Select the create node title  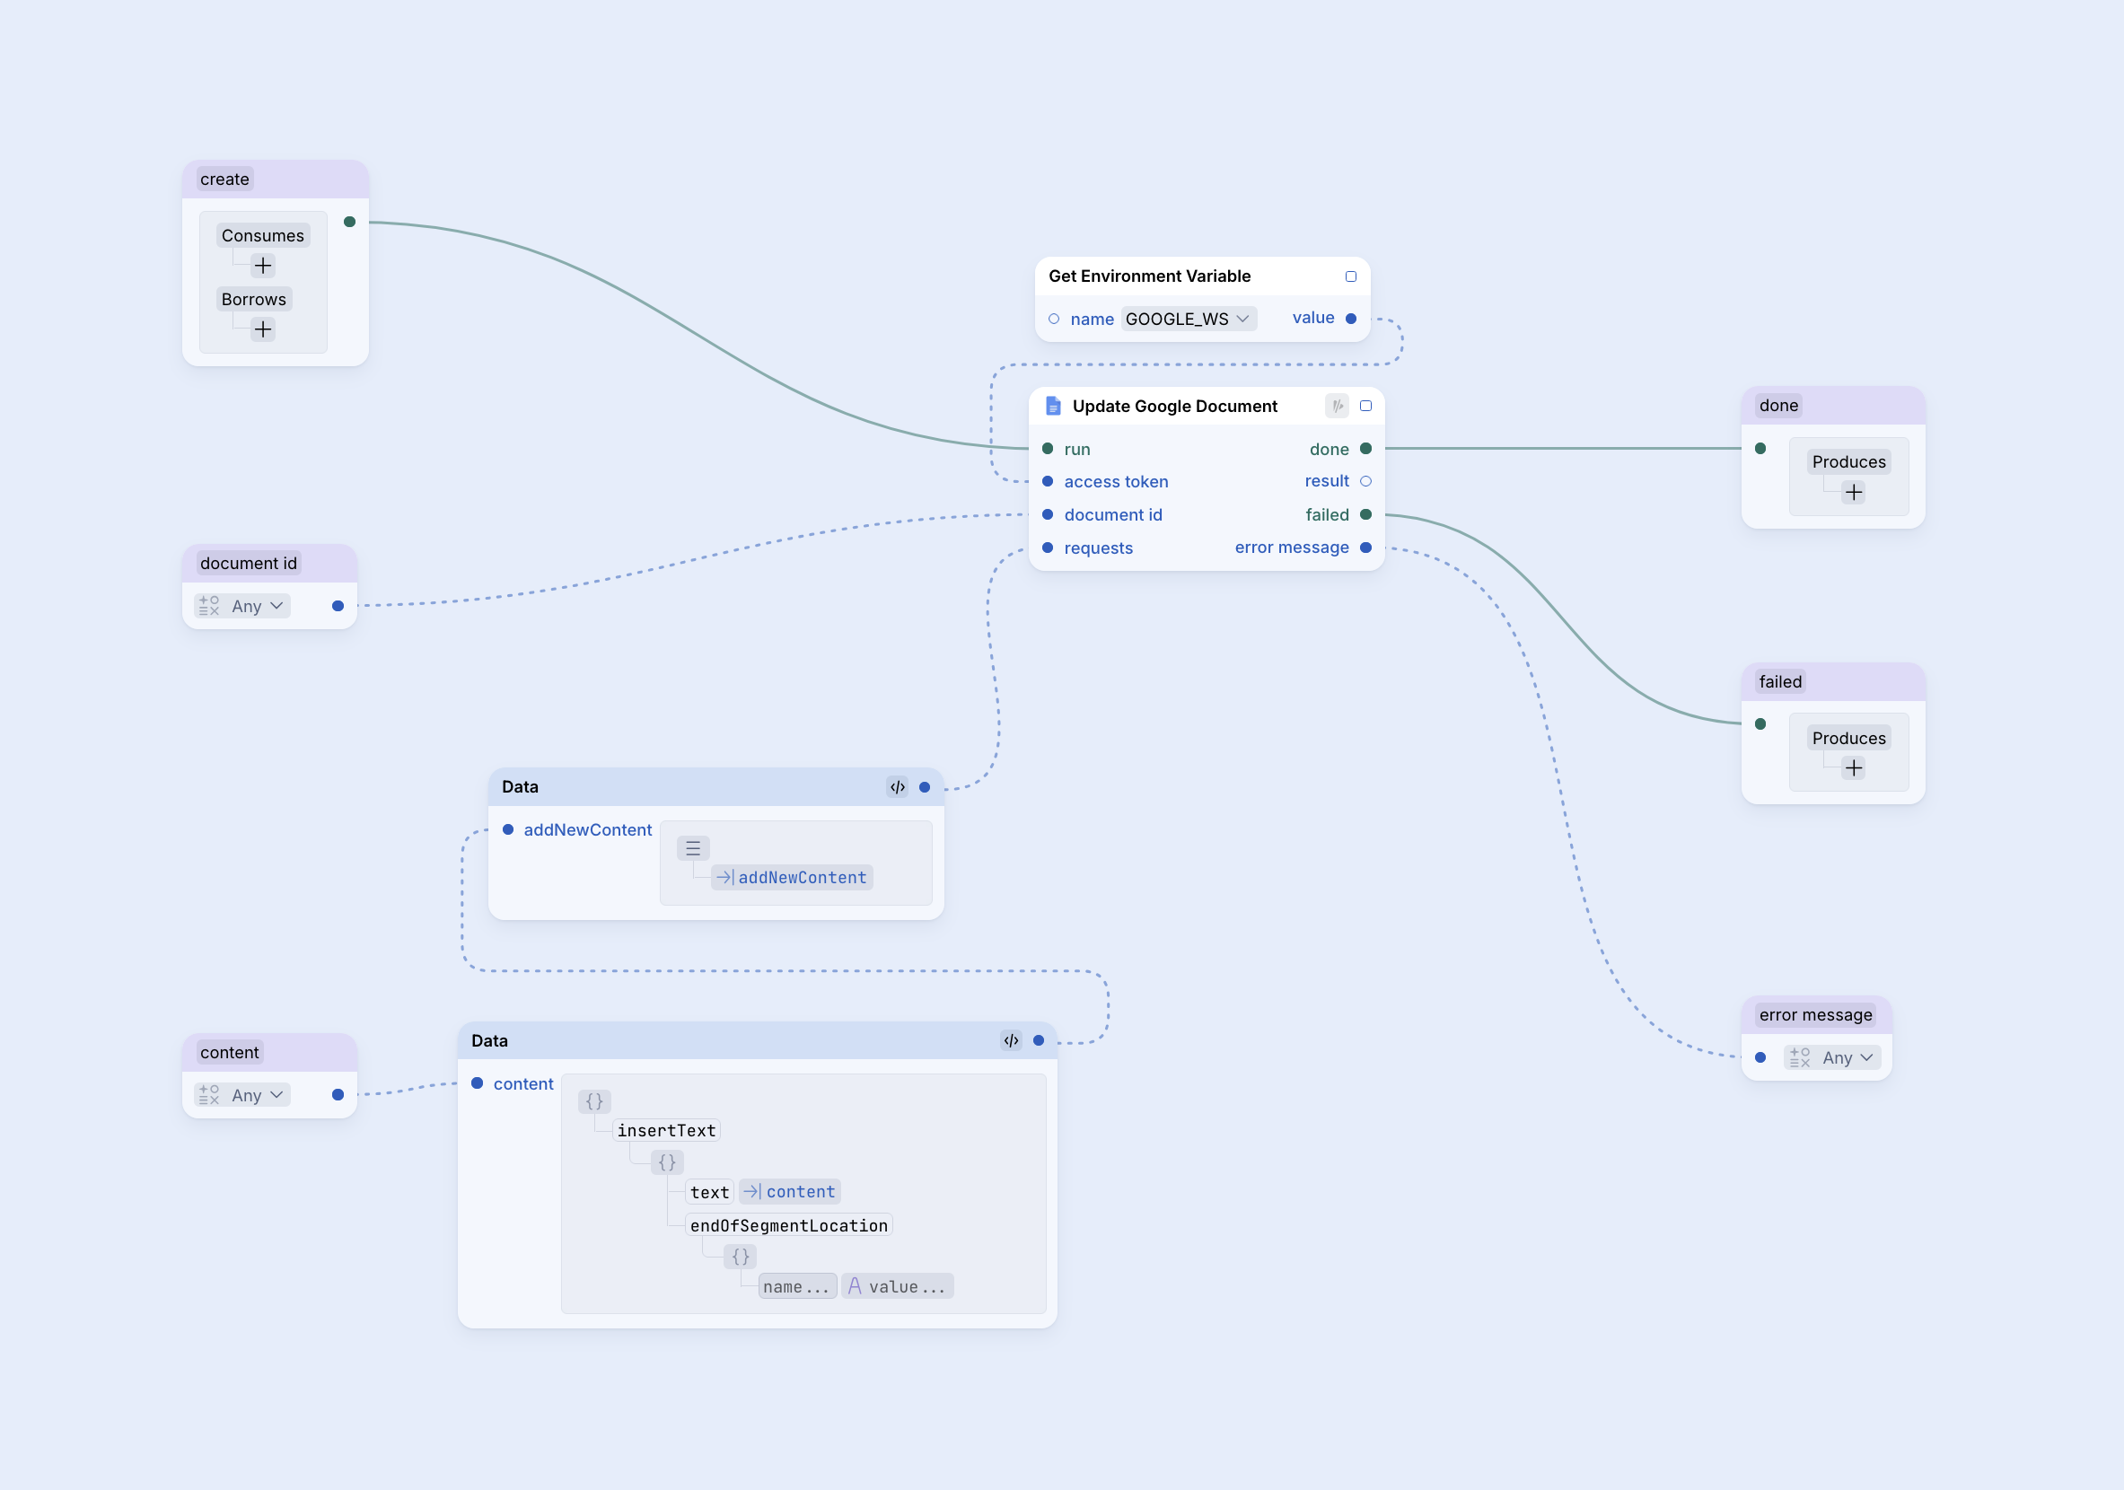(224, 180)
